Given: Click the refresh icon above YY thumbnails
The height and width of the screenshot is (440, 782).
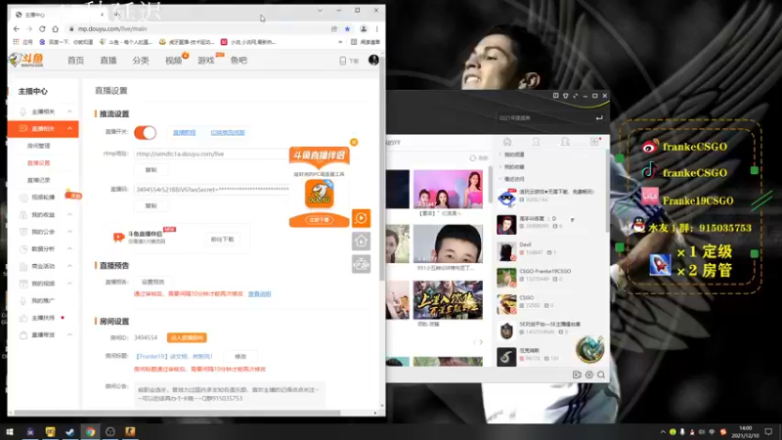Looking at the screenshot, I should tap(472, 158).
